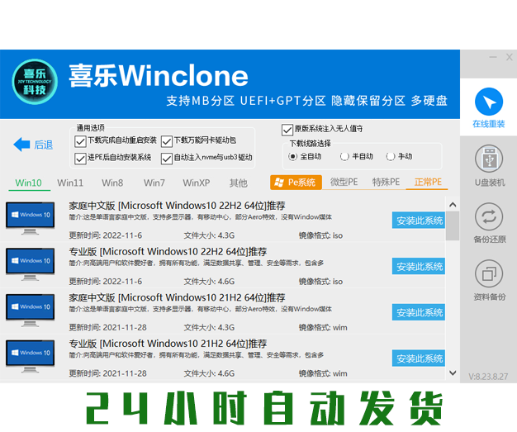Select 半自动 download route radio
The width and height of the screenshot is (517, 432).
(344, 156)
